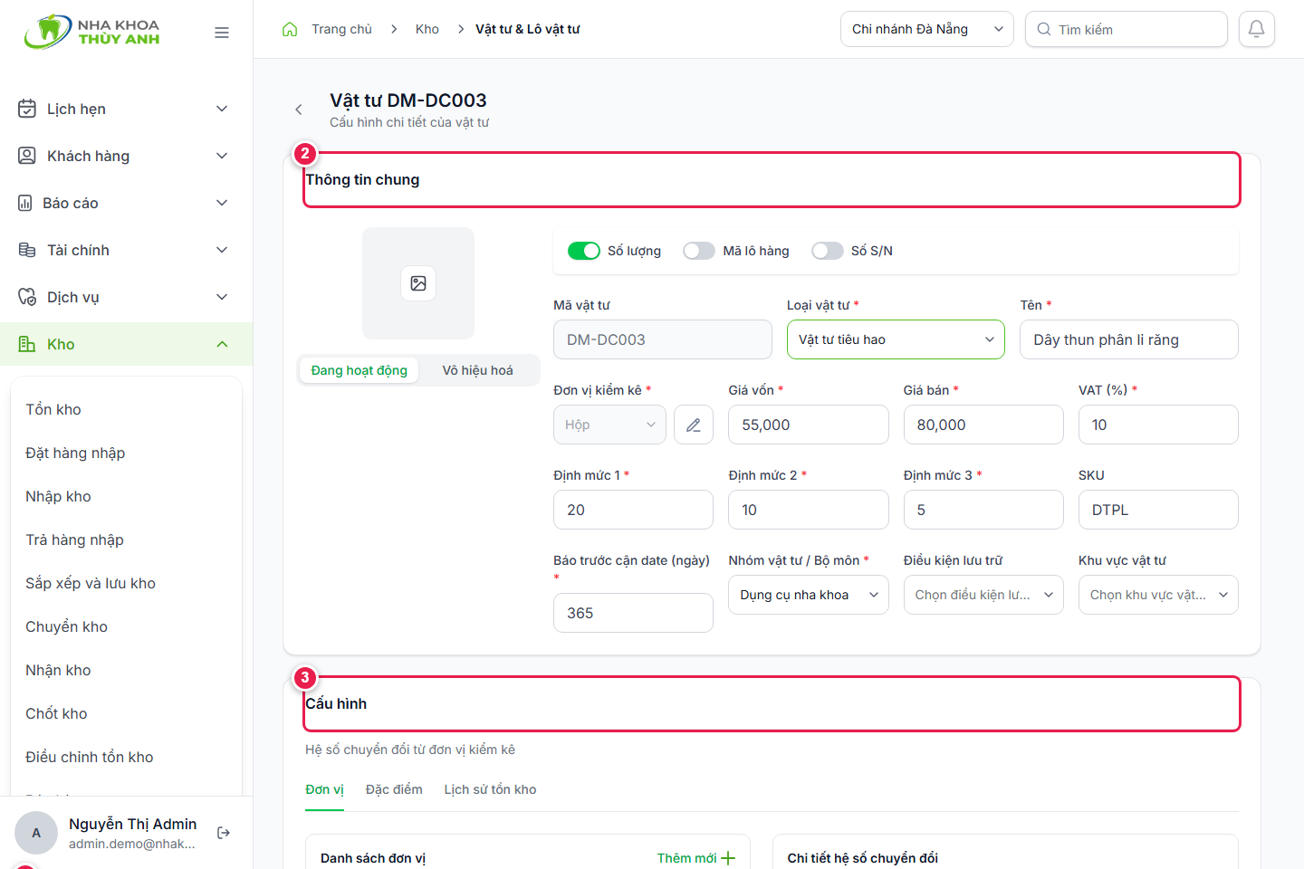Expand Lịch hẹn menu chevron
Viewport: 1304px width, 869px height.
click(222, 109)
